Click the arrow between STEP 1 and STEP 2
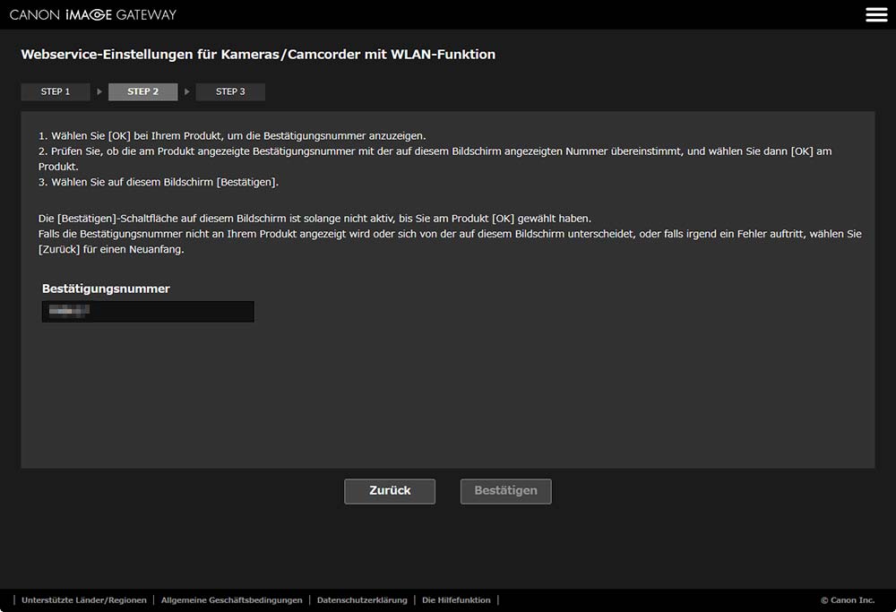Viewport: 896px width, 612px height. [x=99, y=92]
